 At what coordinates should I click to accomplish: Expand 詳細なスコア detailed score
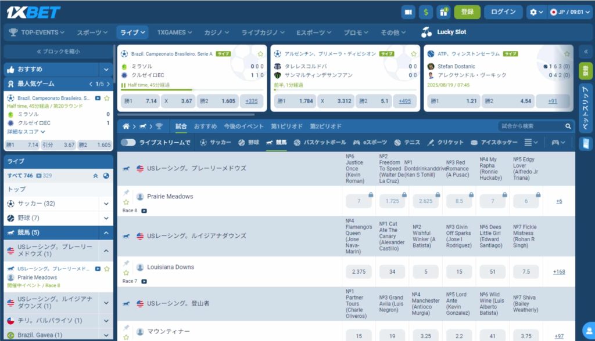pos(26,132)
